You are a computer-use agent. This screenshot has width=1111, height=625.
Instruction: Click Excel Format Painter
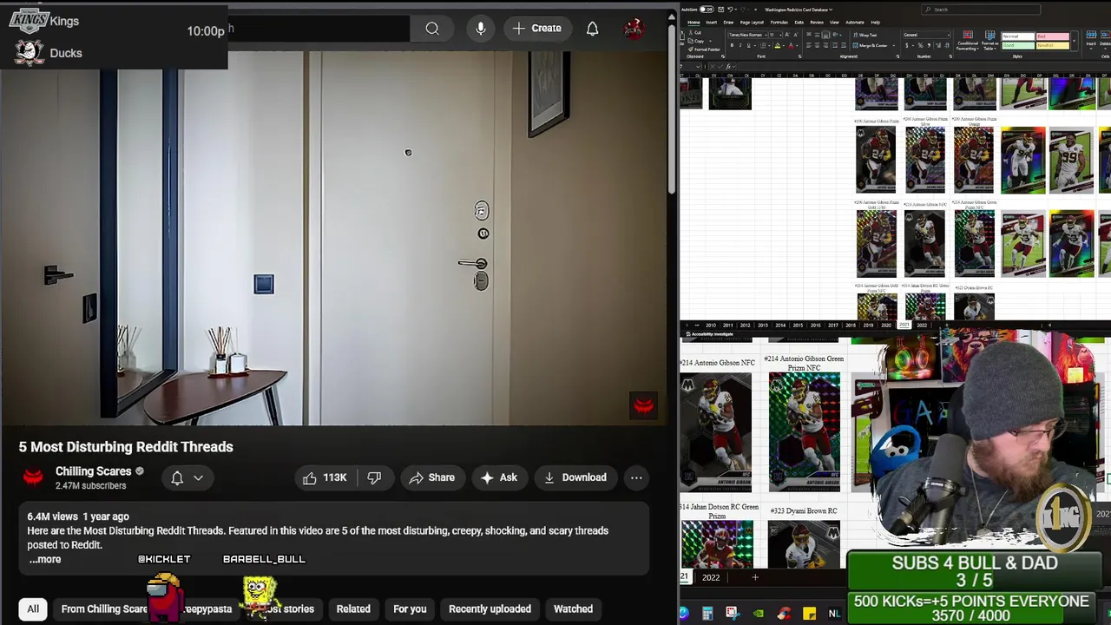(x=702, y=49)
